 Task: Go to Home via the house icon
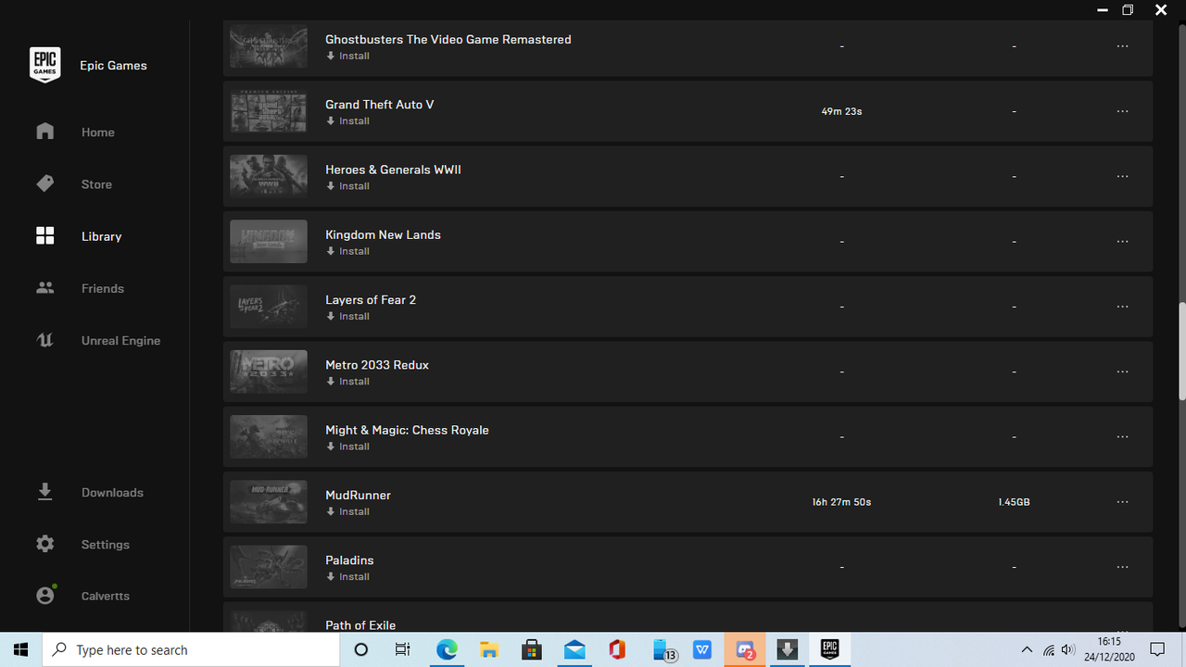44,132
